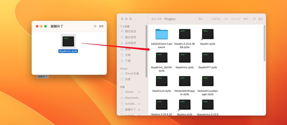The height and width of the screenshot is (125, 287).
Task: Click the PlugIns sidebar scrollbar
Action: [x=146, y=51]
